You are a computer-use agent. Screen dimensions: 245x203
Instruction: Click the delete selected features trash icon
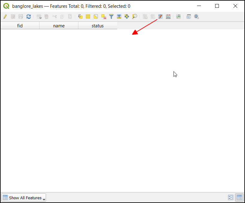click(47, 17)
